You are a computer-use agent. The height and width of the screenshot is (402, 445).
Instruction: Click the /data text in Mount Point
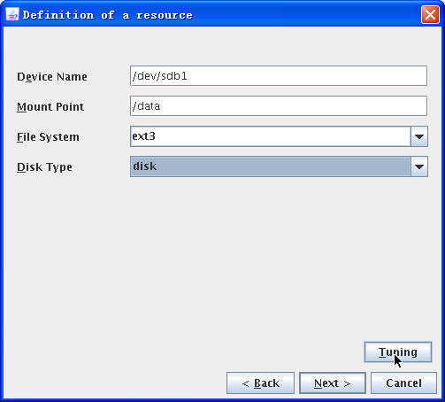pos(146,106)
